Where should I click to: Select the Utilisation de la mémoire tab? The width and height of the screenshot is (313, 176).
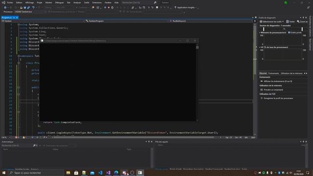(291, 73)
